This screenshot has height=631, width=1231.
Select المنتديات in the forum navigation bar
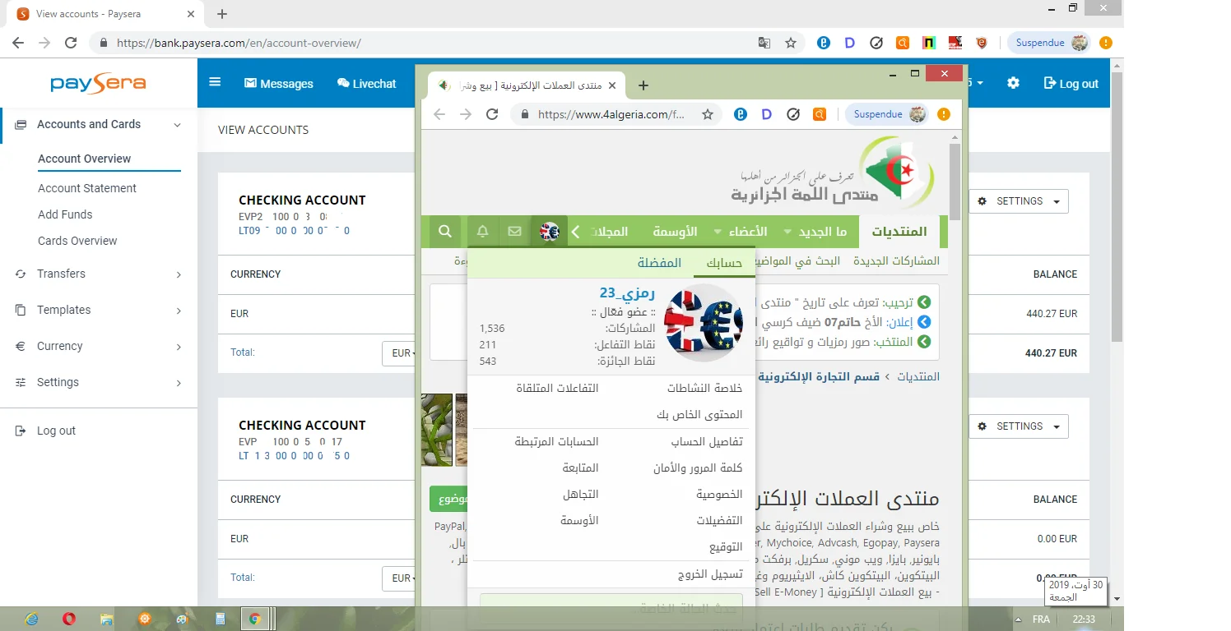(899, 232)
